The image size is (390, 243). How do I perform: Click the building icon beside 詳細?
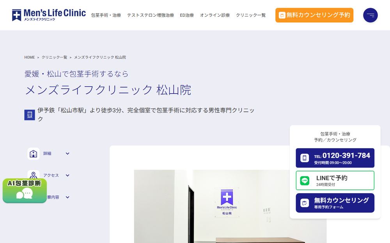coord(33,154)
